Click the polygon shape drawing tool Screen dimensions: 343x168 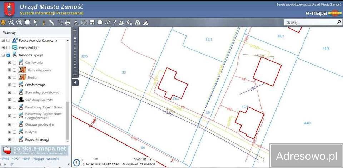(x=100, y=22)
